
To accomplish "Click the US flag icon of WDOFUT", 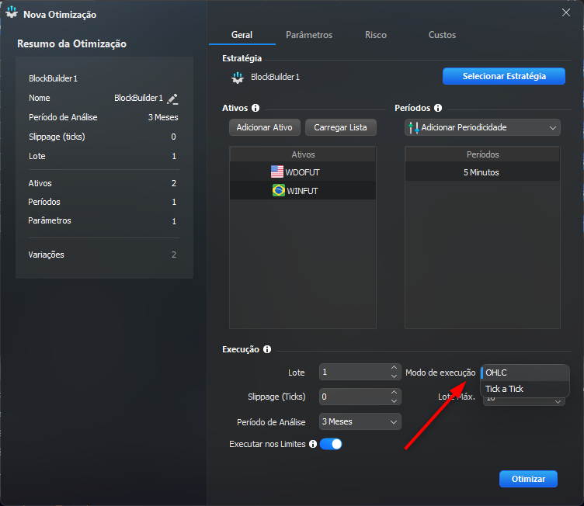I will point(277,172).
